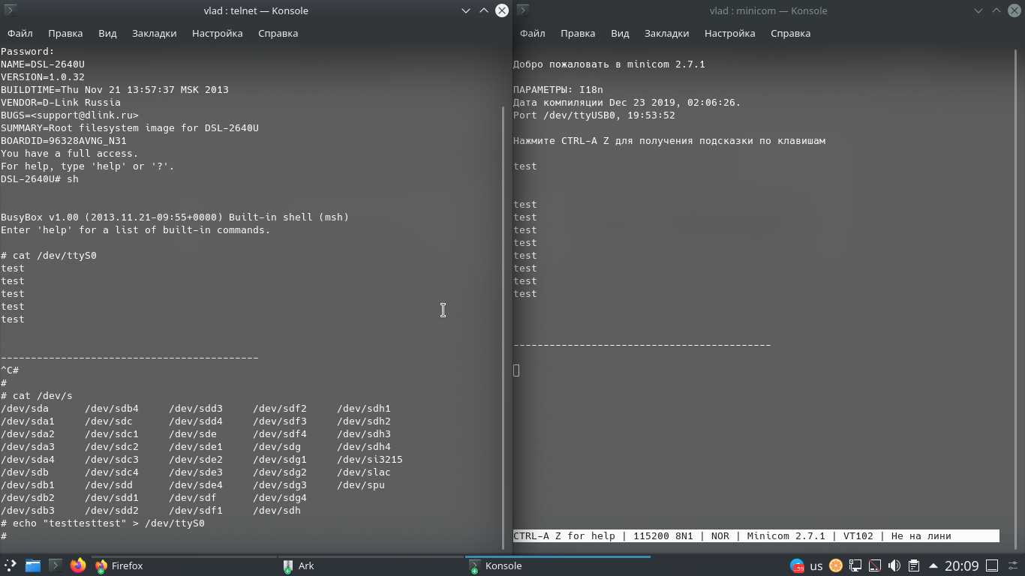Click the minicom window title bar Konsole icon

pyautogui.click(x=523, y=10)
